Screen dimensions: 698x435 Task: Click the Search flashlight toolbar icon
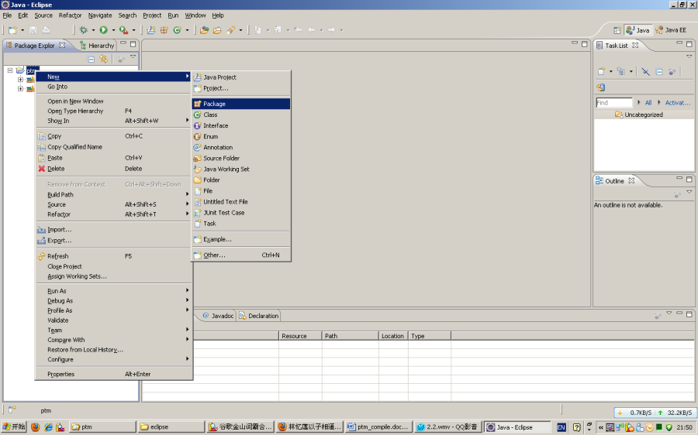(x=230, y=29)
